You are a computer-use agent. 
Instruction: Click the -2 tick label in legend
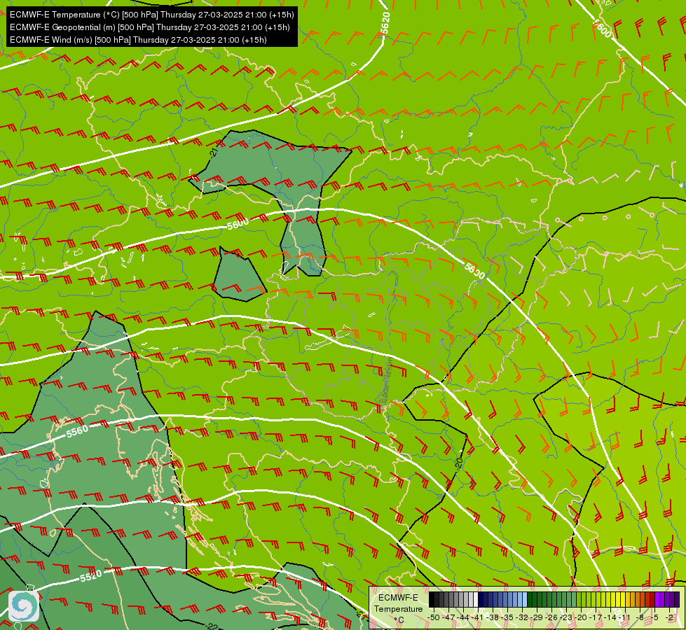[x=669, y=617]
